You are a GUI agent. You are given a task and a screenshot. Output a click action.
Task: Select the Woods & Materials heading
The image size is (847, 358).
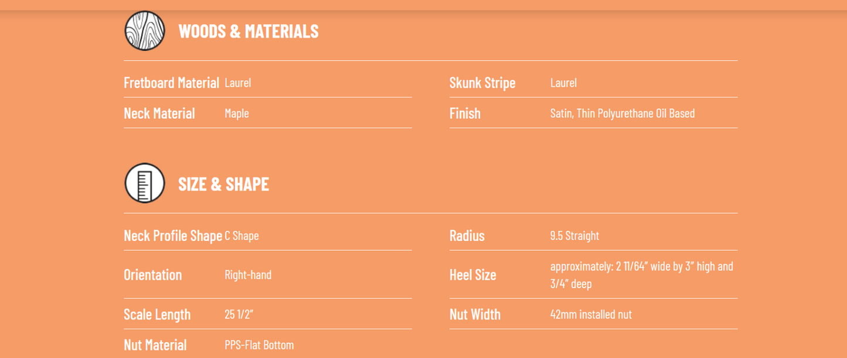[x=249, y=31]
